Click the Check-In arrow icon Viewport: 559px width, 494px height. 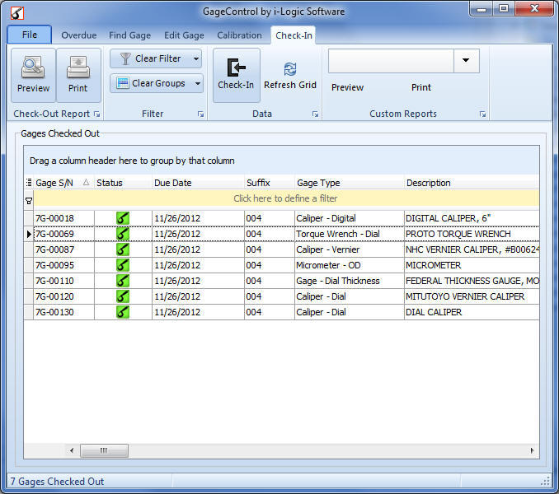pyautogui.click(x=236, y=67)
